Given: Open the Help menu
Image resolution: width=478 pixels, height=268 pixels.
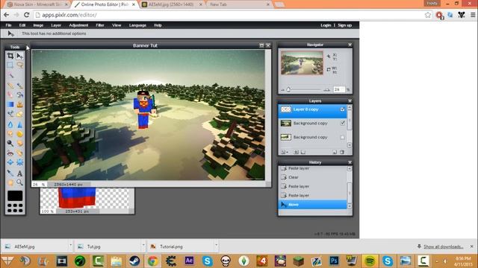Looking at the screenshot, I should (x=158, y=25).
